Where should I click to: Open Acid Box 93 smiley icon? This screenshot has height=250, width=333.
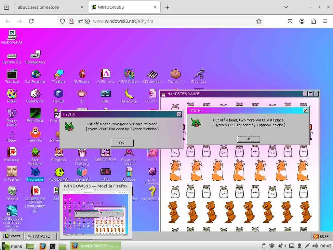point(59,174)
